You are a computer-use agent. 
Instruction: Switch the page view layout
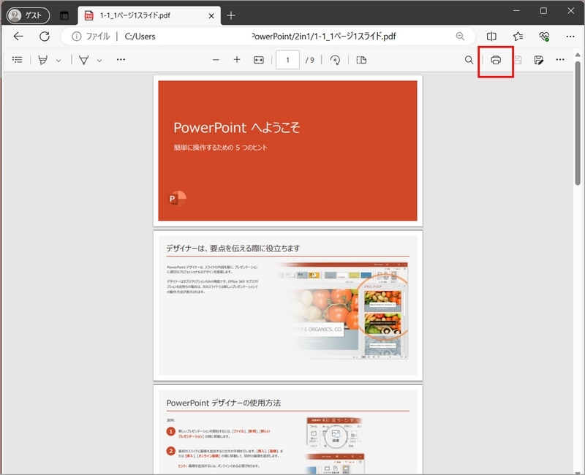361,60
